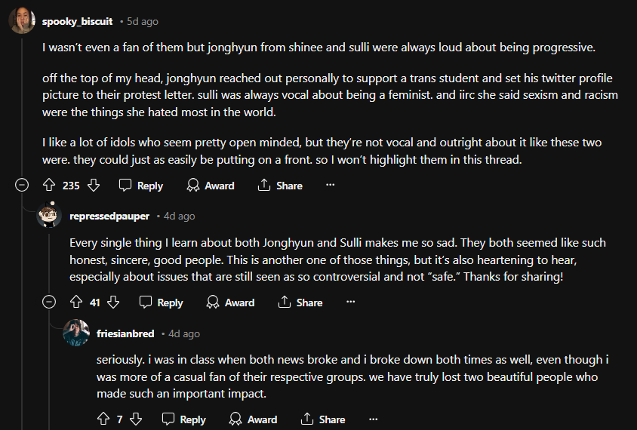Screen dimensions: 637x430
Task: Collapse repressedpauper's reply thread
Action: click(x=50, y=303)
